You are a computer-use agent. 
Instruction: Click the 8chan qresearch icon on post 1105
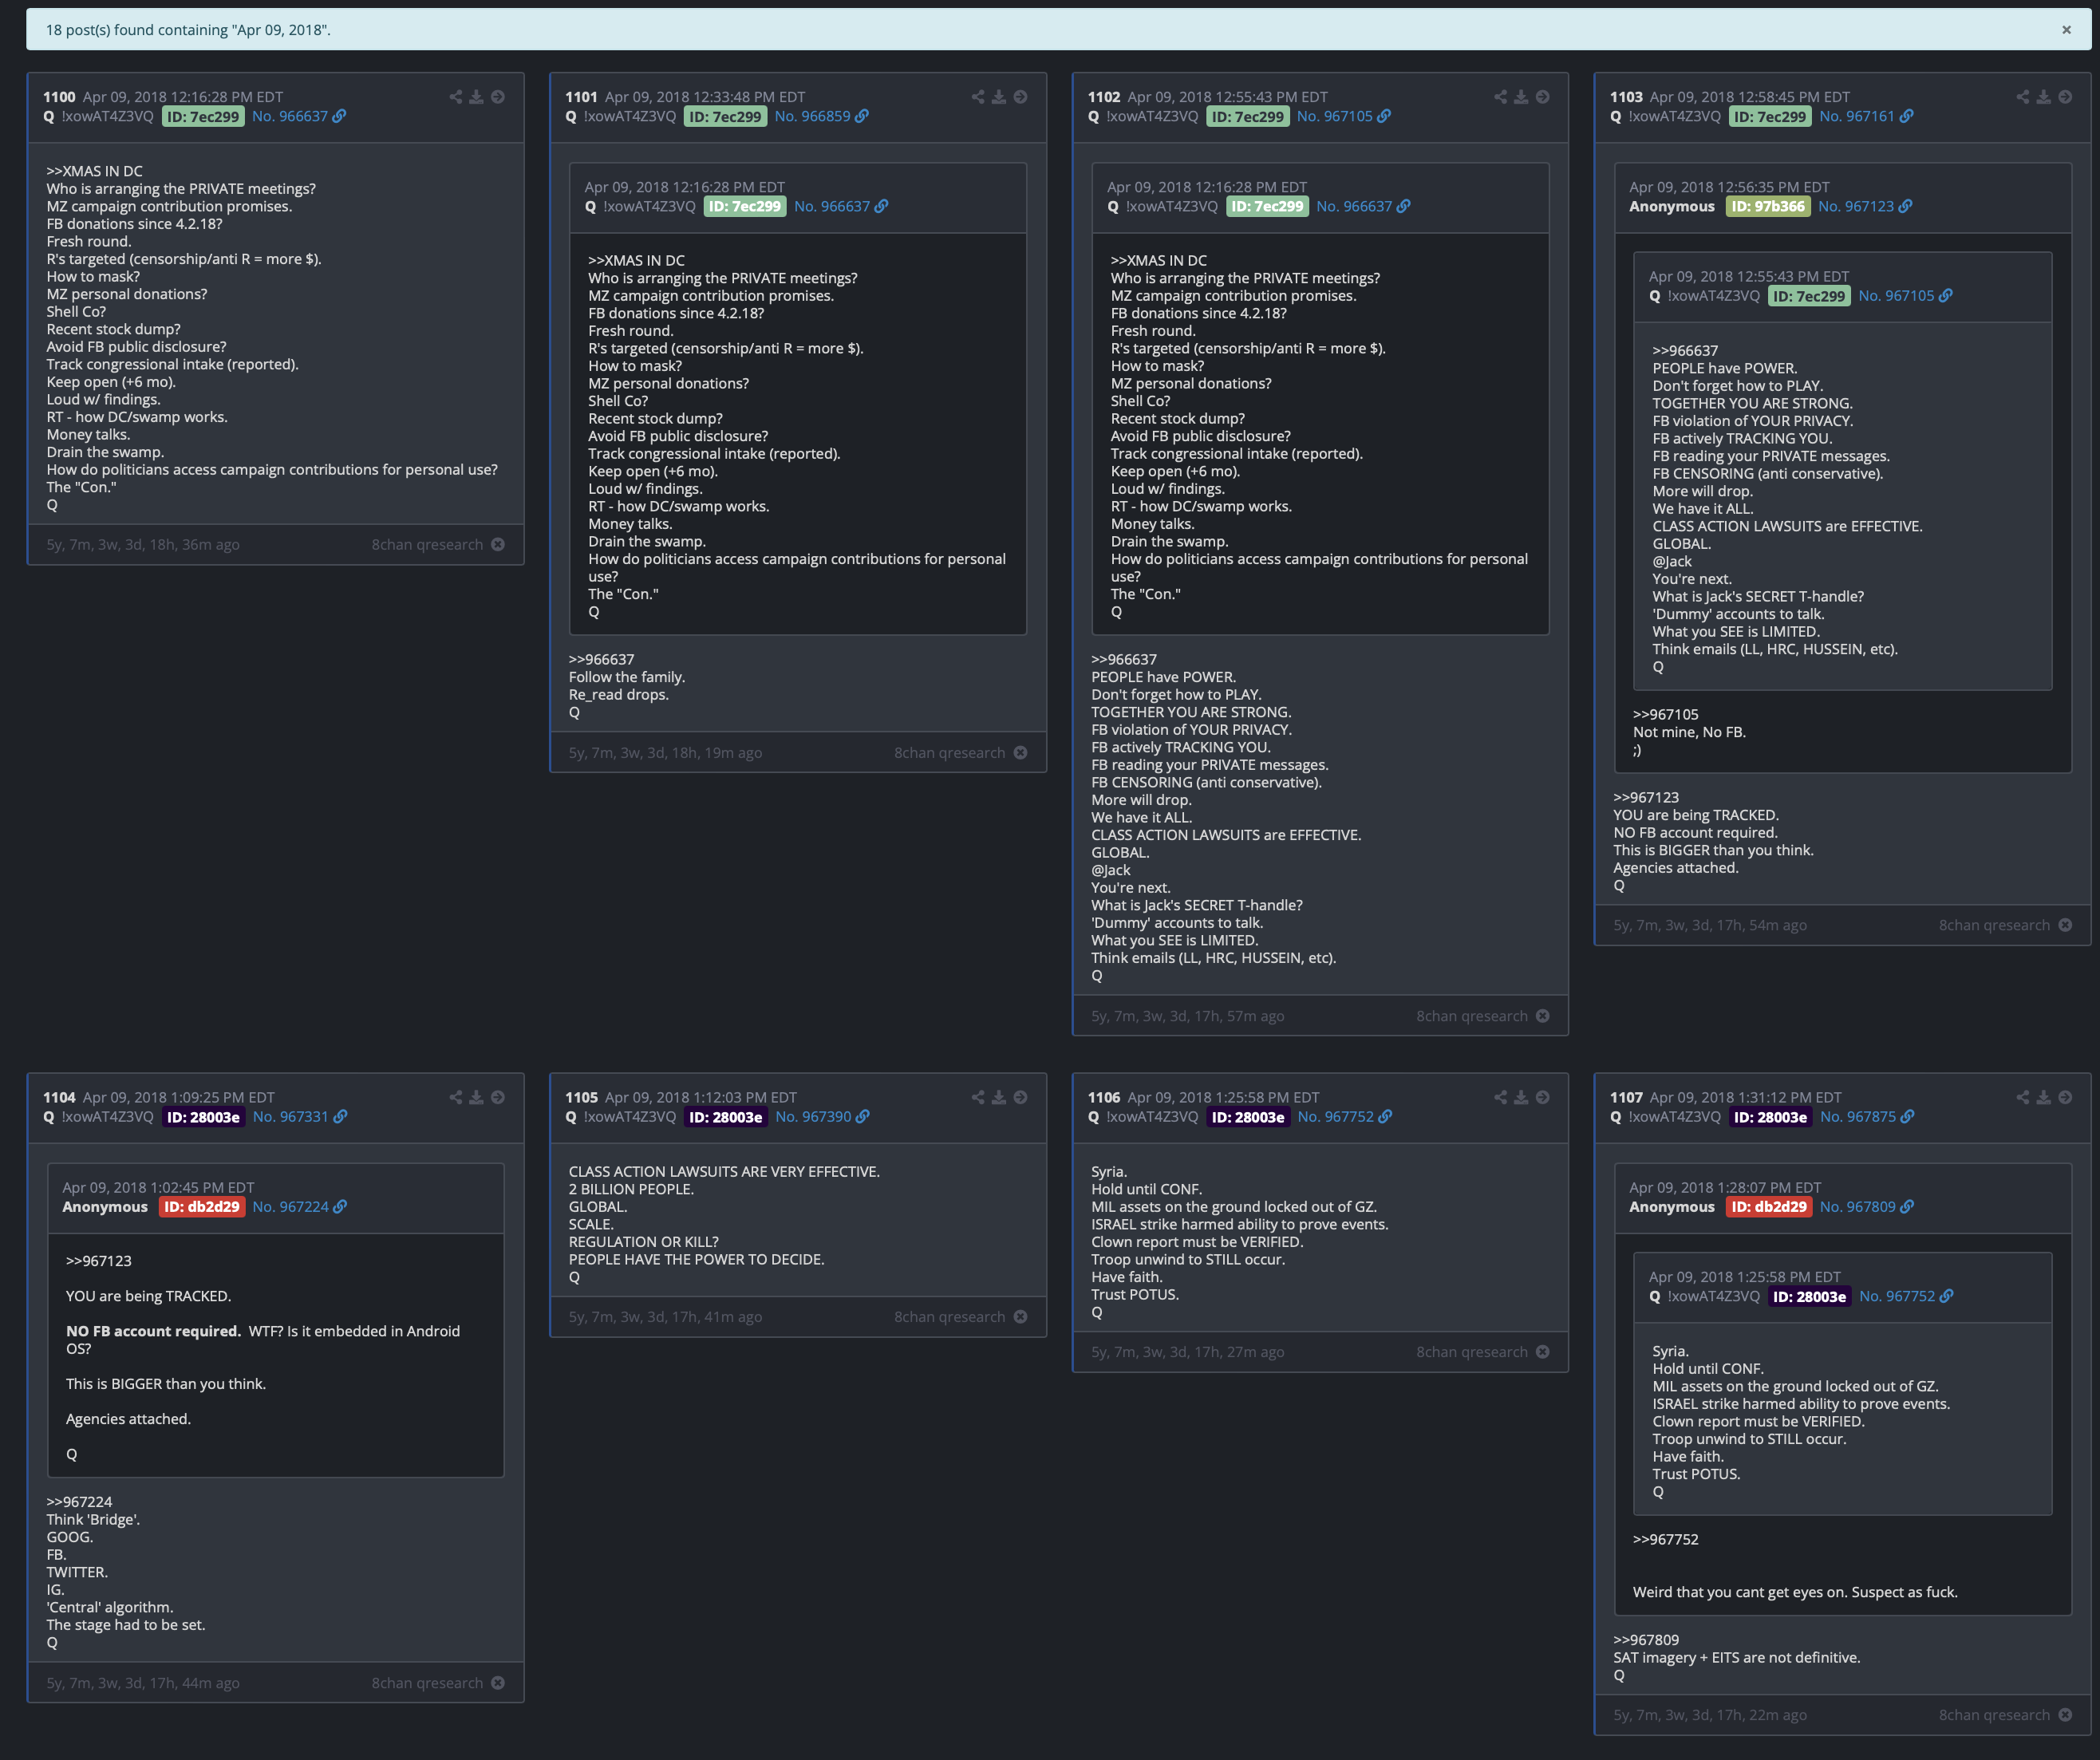(x=1020, y=1316)
